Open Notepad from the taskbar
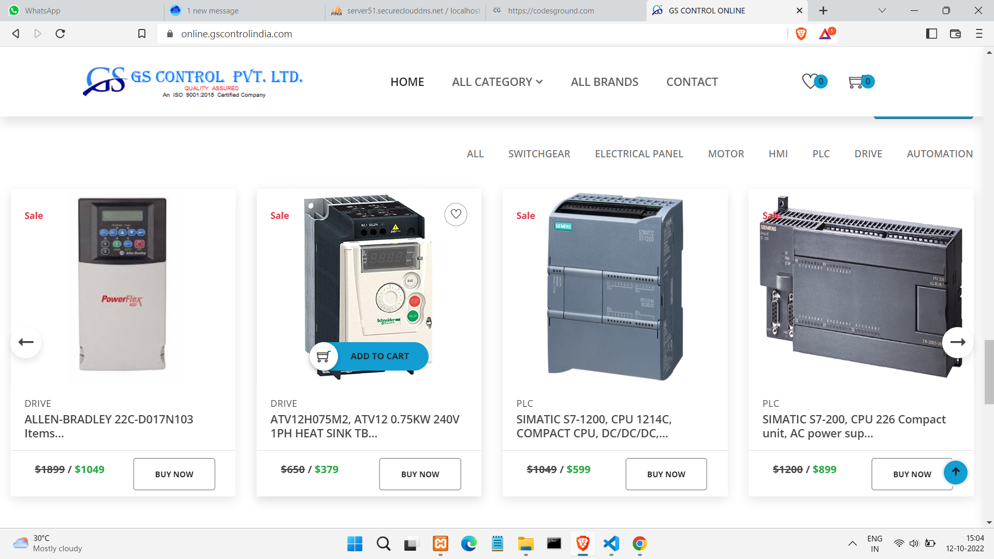Image resolution: width=994 pixels, height=559 pixels. 498,543
